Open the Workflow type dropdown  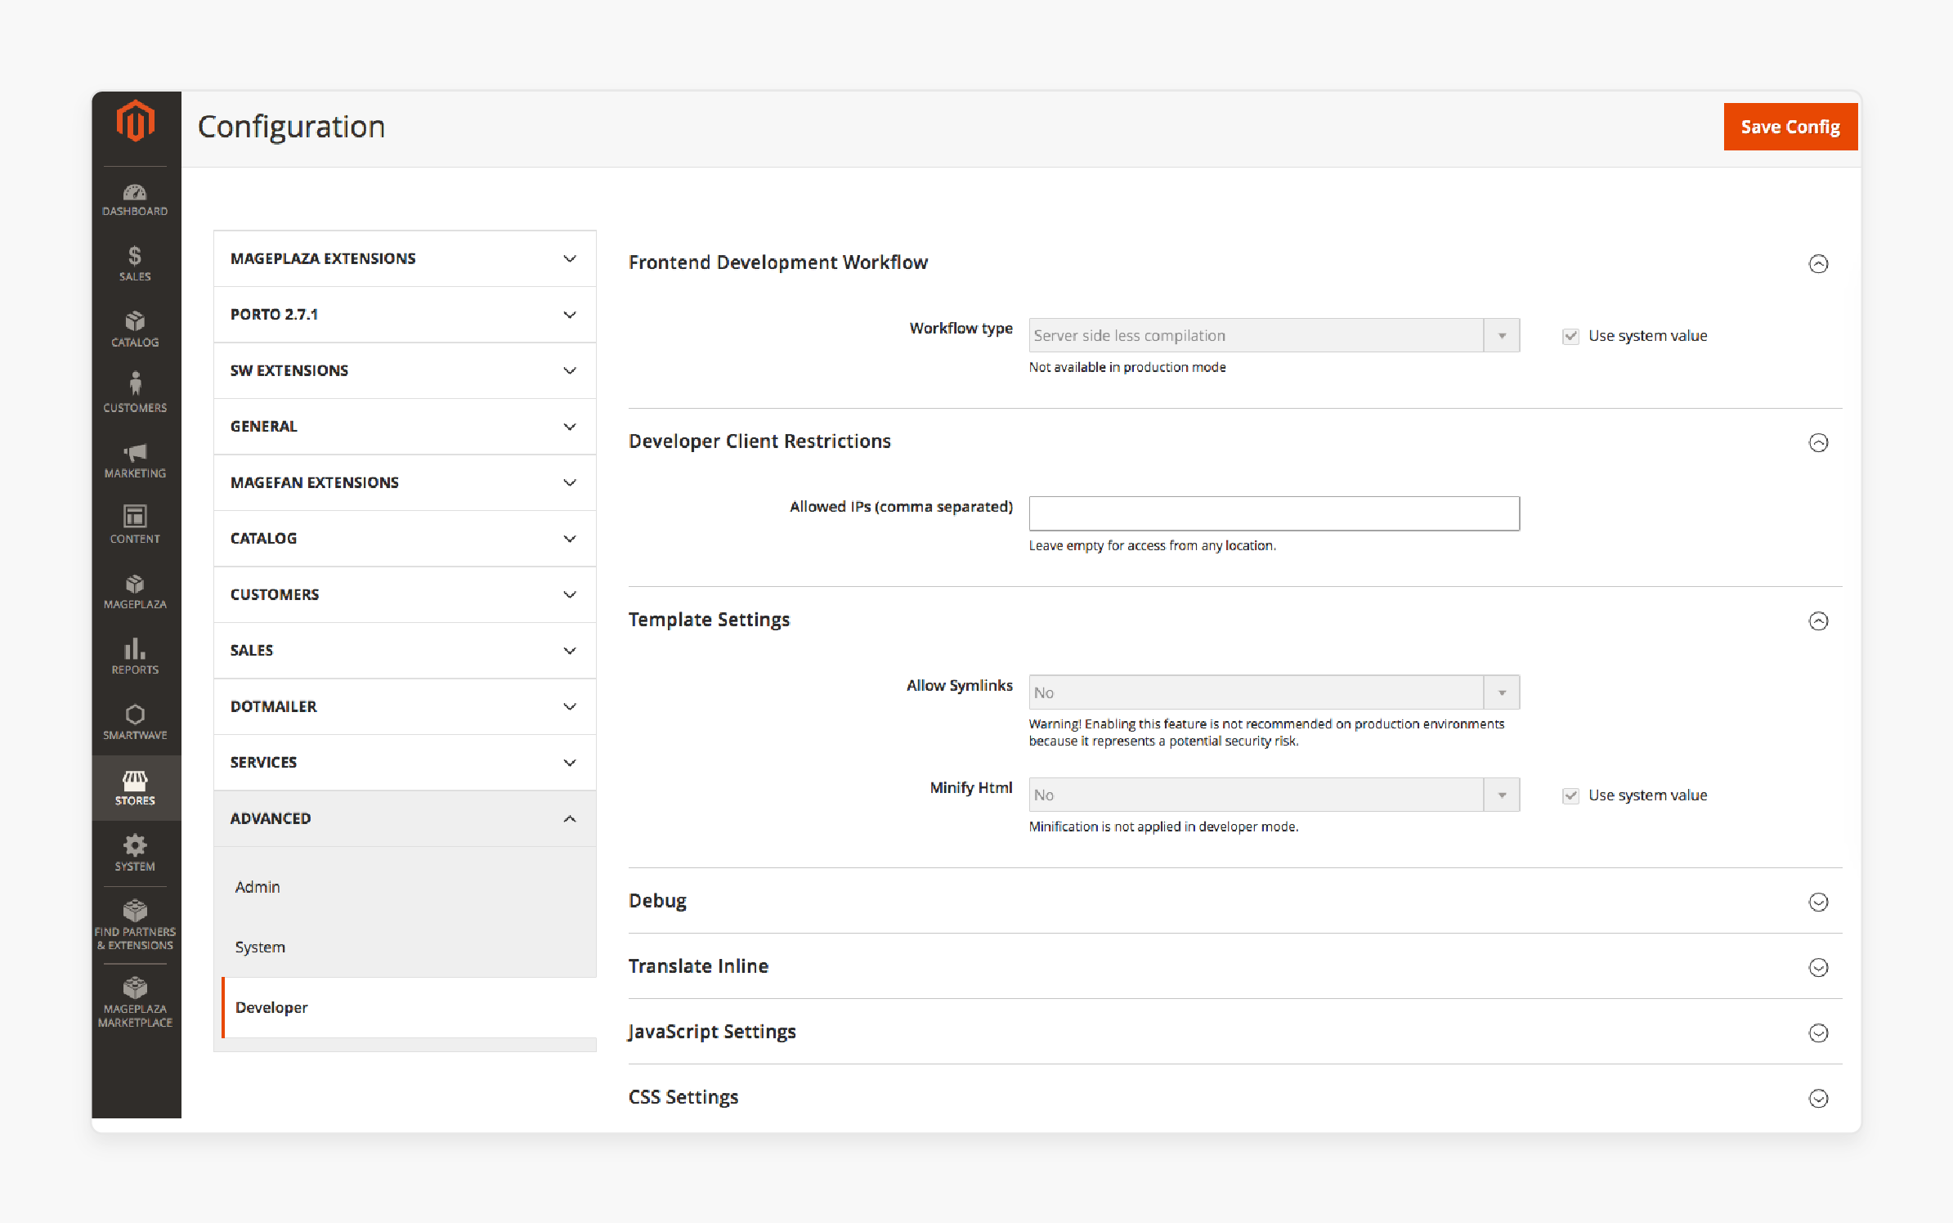coord(1274,335)
